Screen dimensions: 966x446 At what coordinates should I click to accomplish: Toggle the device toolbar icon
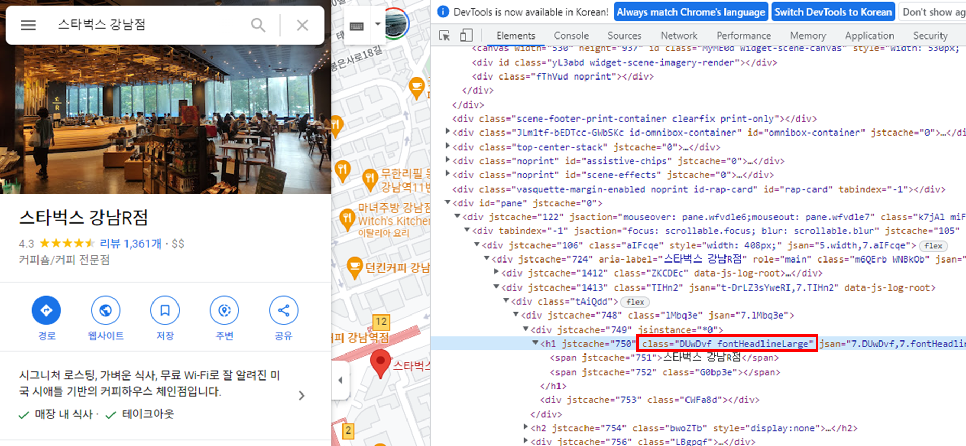click(466, 35)
